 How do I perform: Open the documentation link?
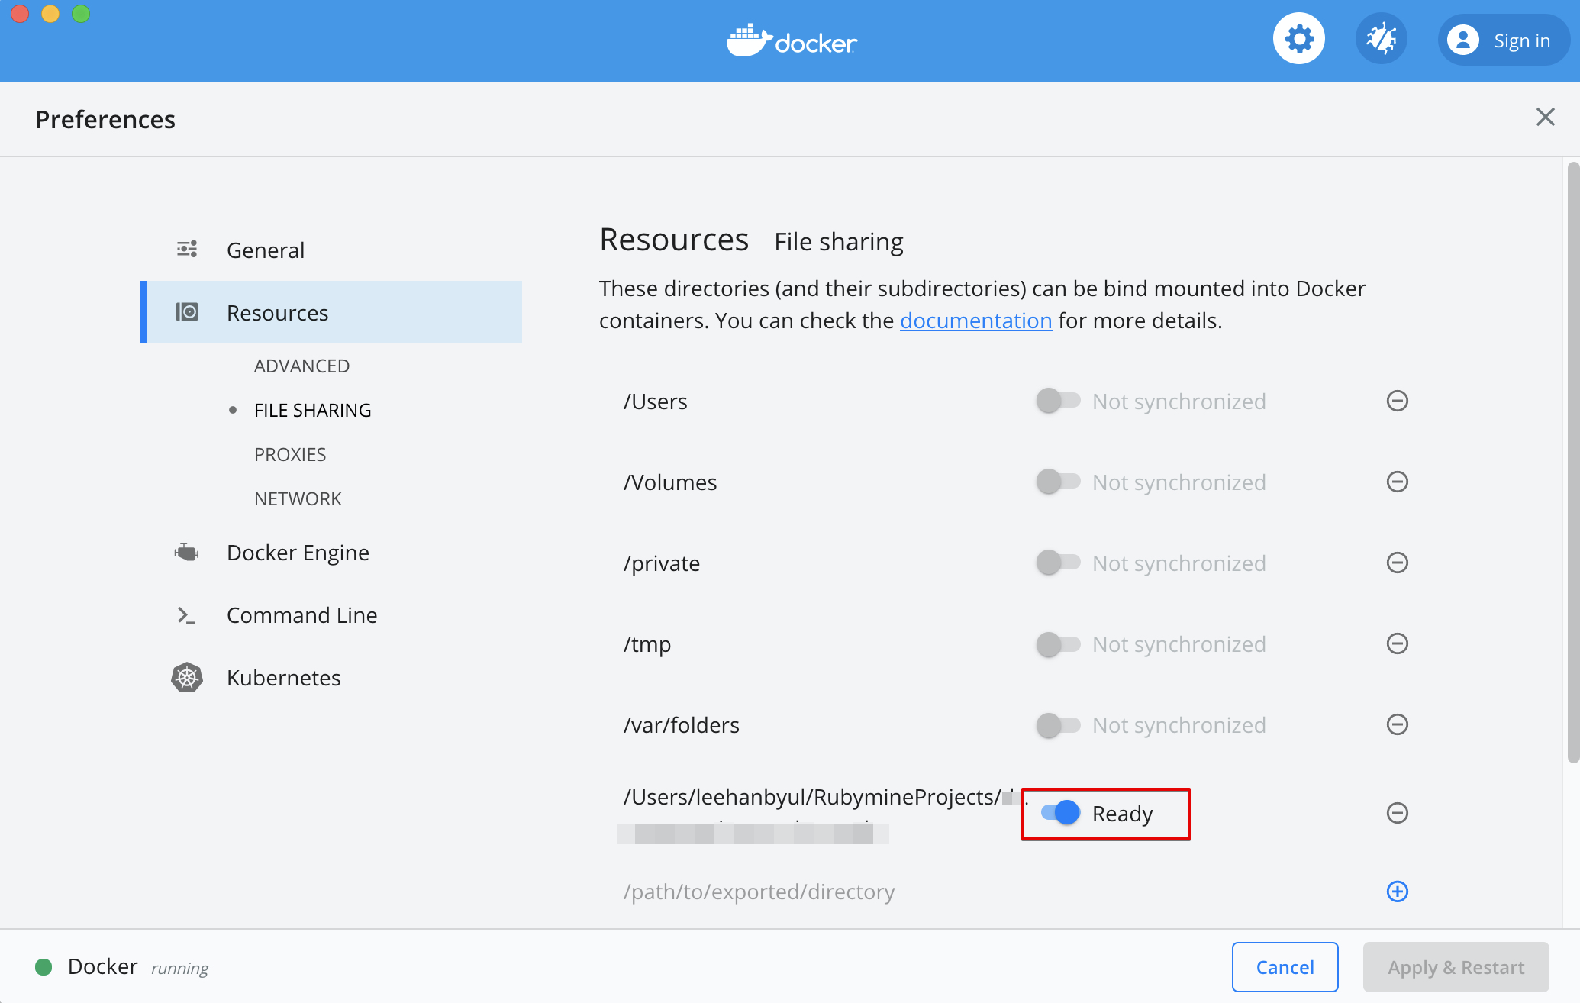[975, 321]
